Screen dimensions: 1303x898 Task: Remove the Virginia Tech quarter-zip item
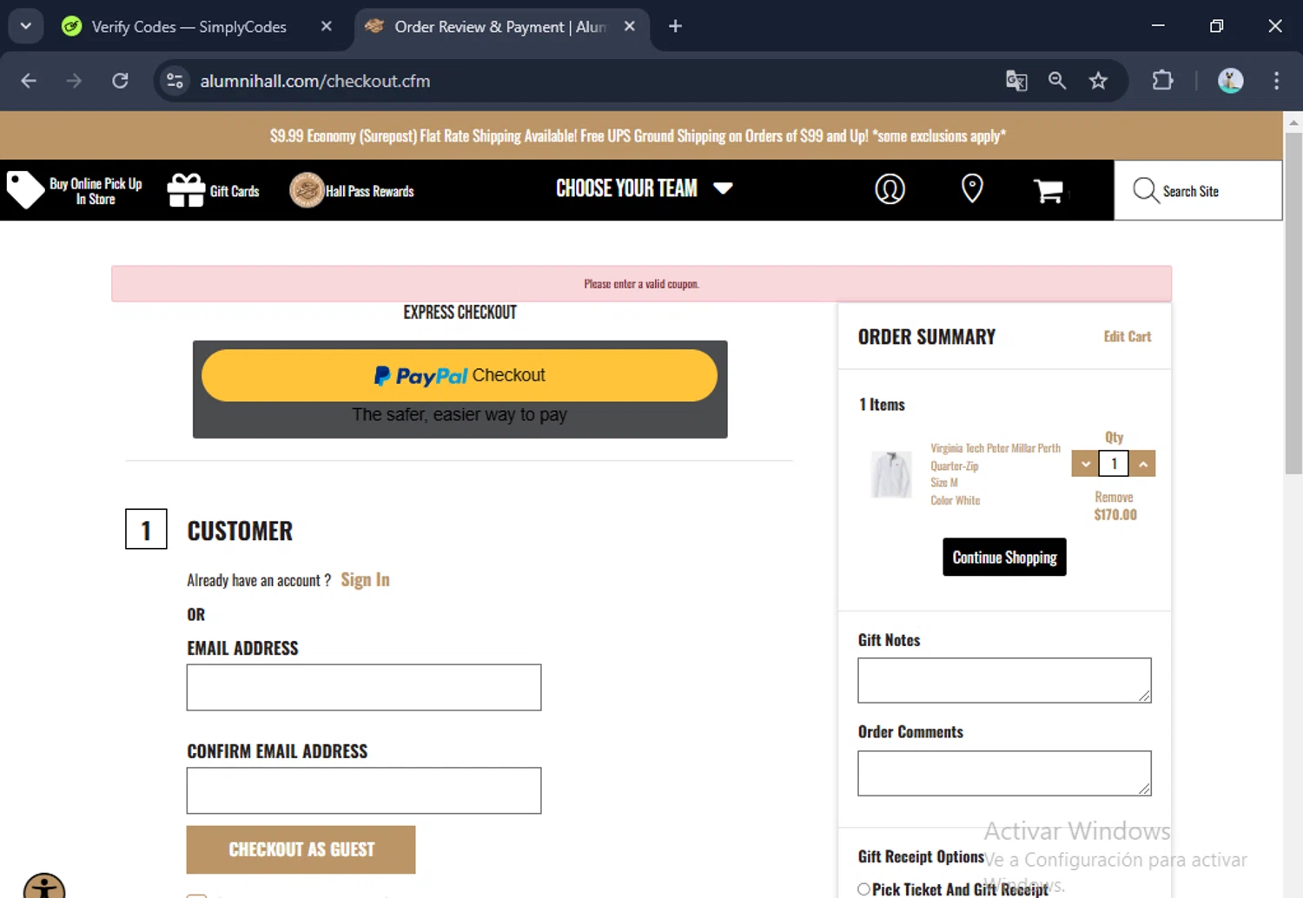(1114, 497)
